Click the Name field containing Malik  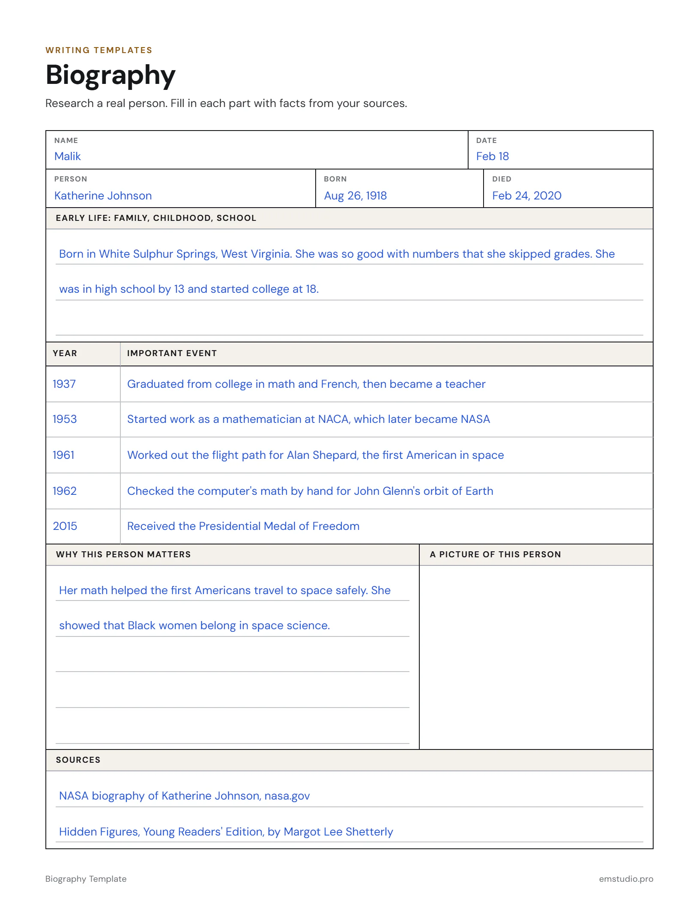click(x=257, y=150)
